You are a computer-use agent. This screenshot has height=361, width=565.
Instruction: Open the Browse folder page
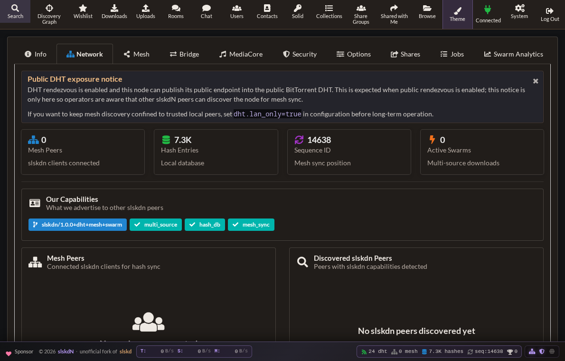pyautogui.click(x=427, y=11)
